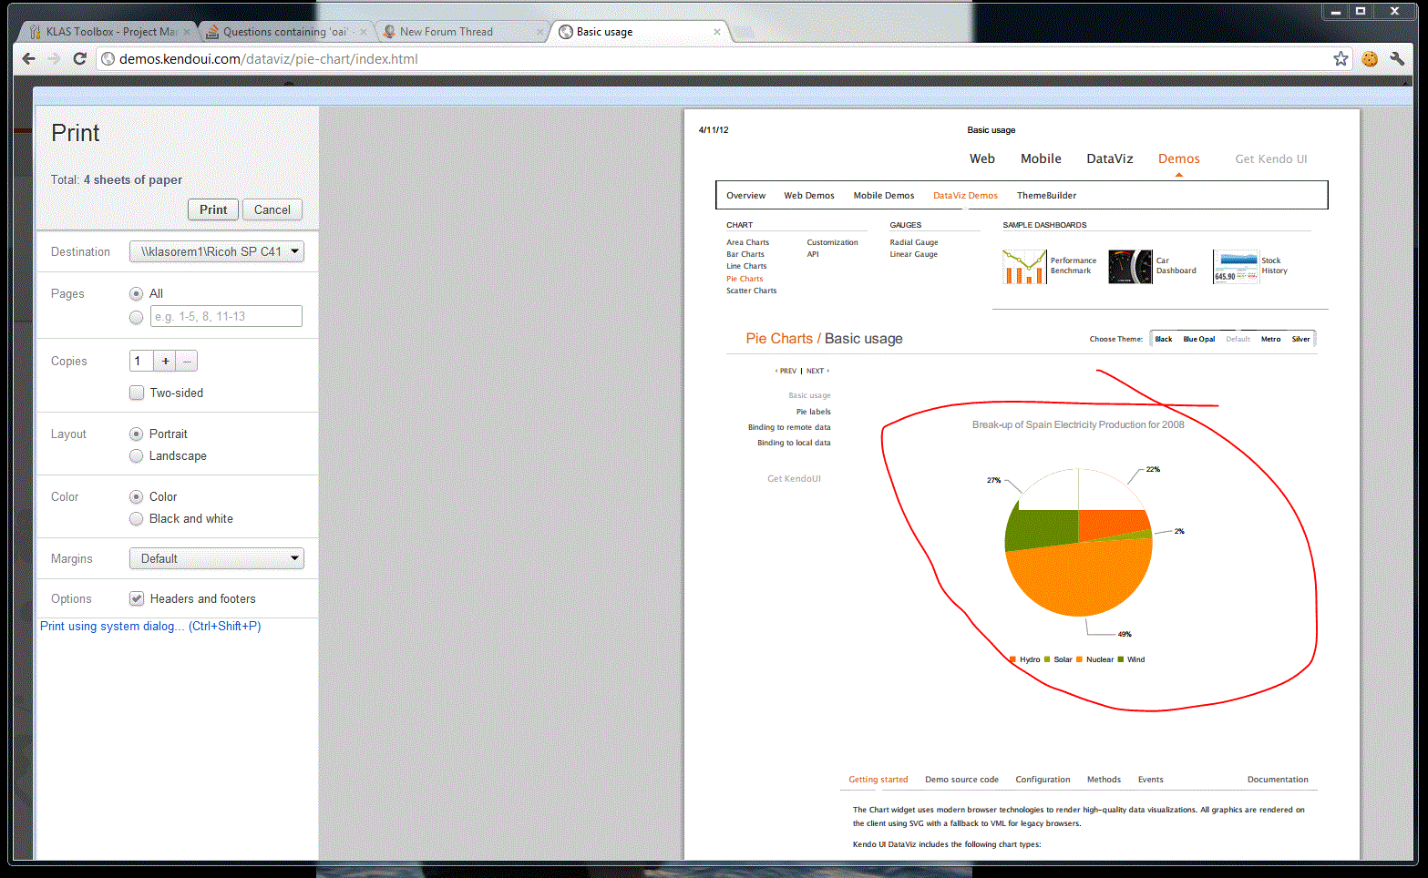Click the page range input field
The width and height of the screenshot is (1428, 878).
click(226, 316)
